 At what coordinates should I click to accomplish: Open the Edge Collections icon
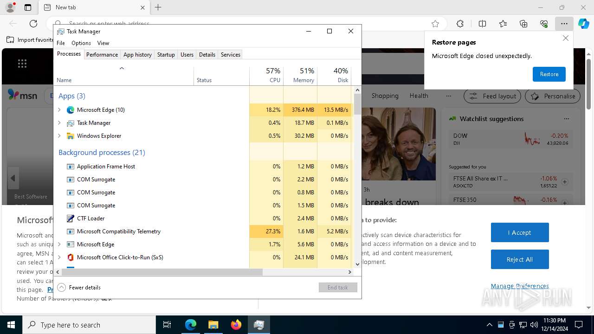tap(523, 24)
